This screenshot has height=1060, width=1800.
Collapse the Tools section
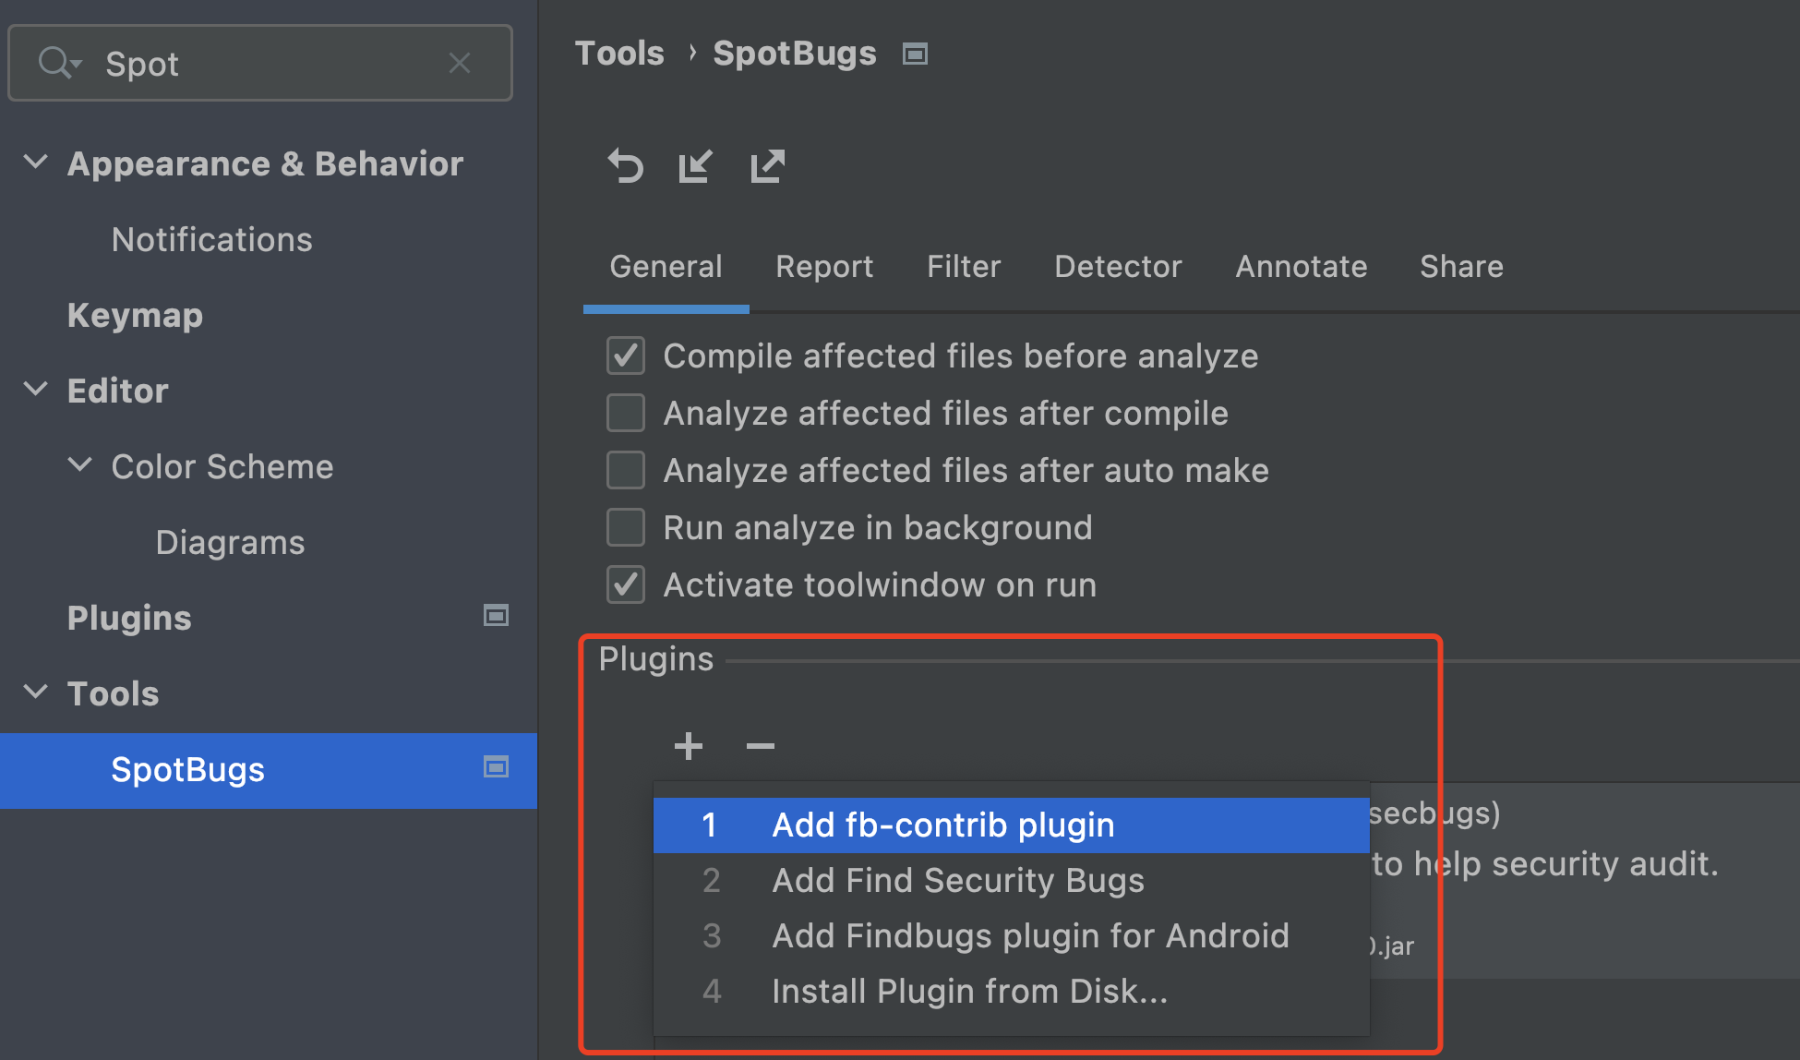point(36,692)
